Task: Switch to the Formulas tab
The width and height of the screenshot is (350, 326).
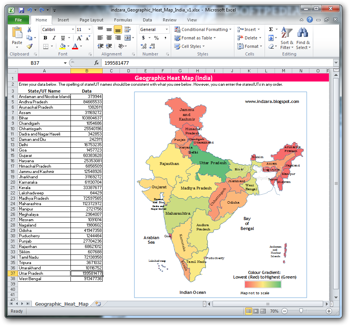Action: 123,20
